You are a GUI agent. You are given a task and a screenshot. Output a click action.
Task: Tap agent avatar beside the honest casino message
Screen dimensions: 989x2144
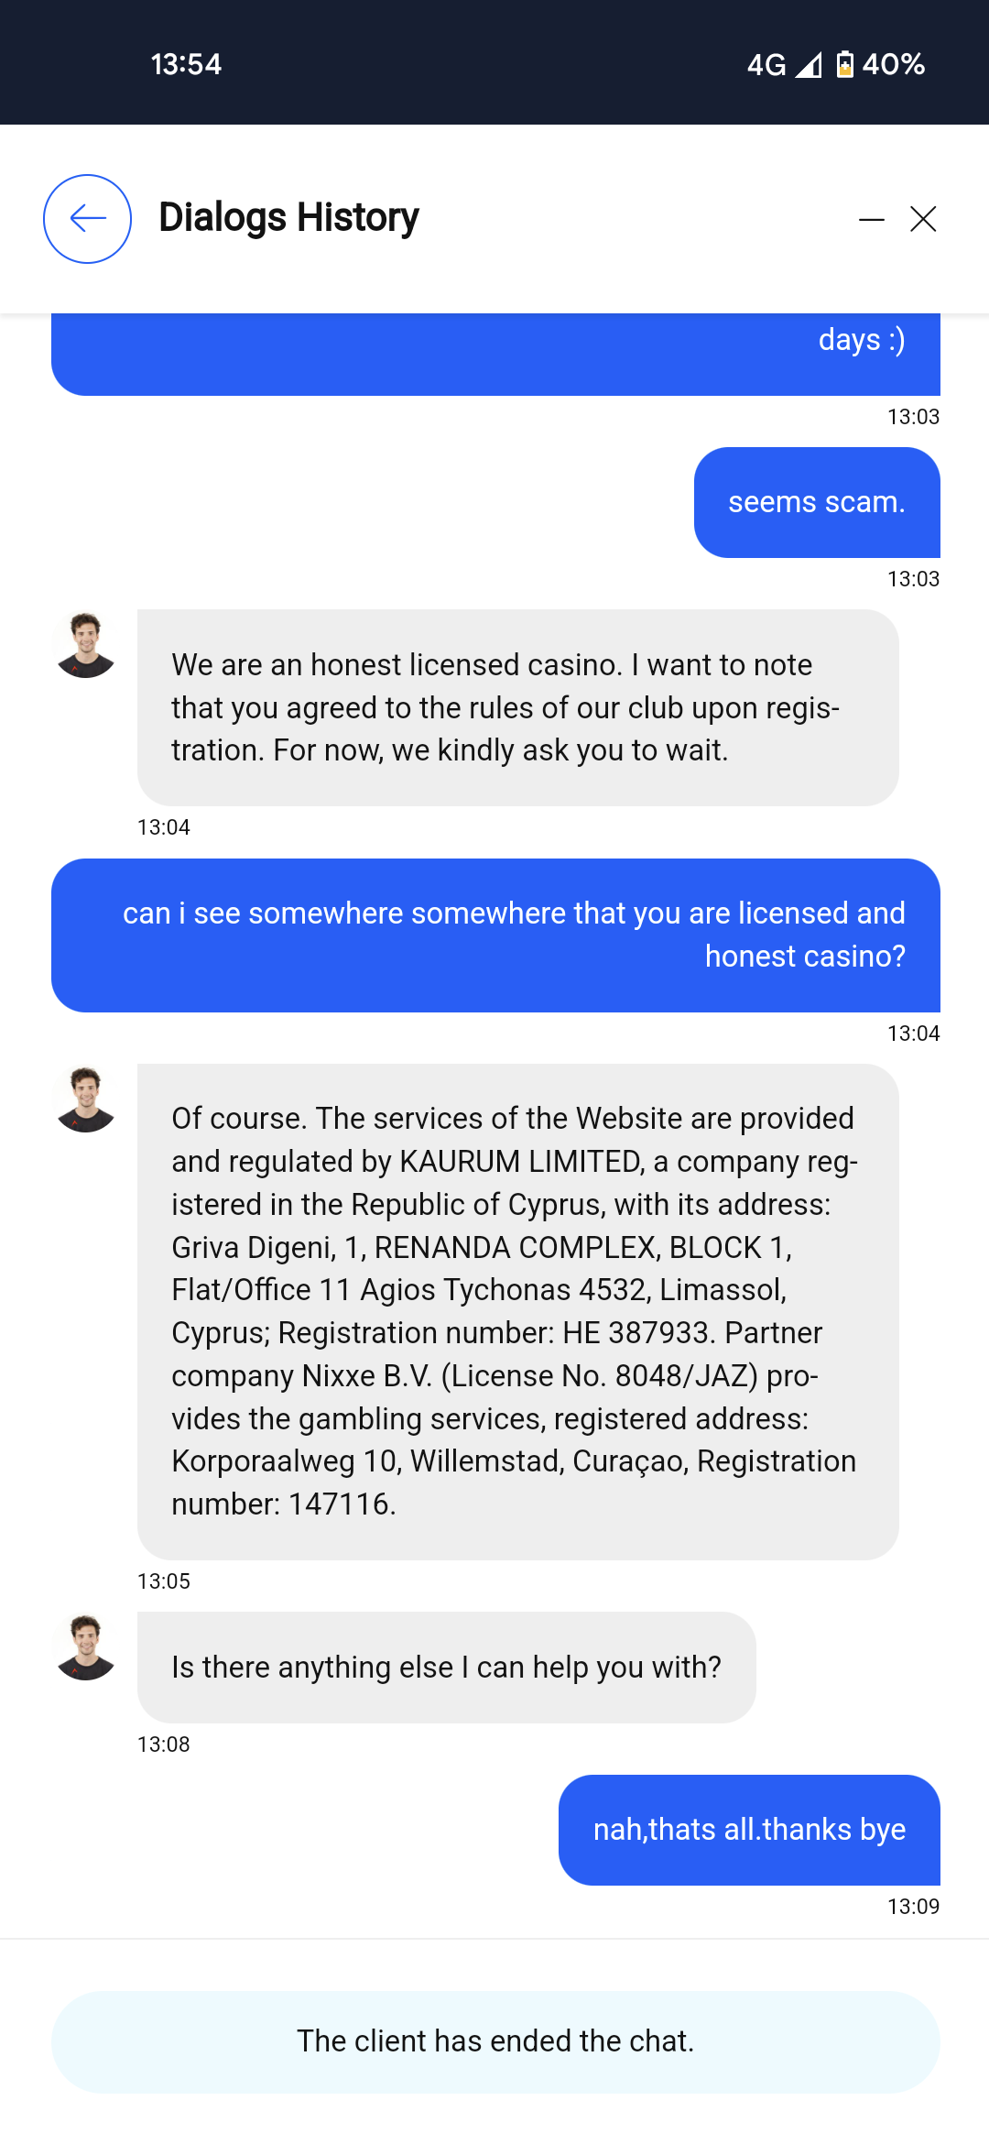click(x=86, y=646)
